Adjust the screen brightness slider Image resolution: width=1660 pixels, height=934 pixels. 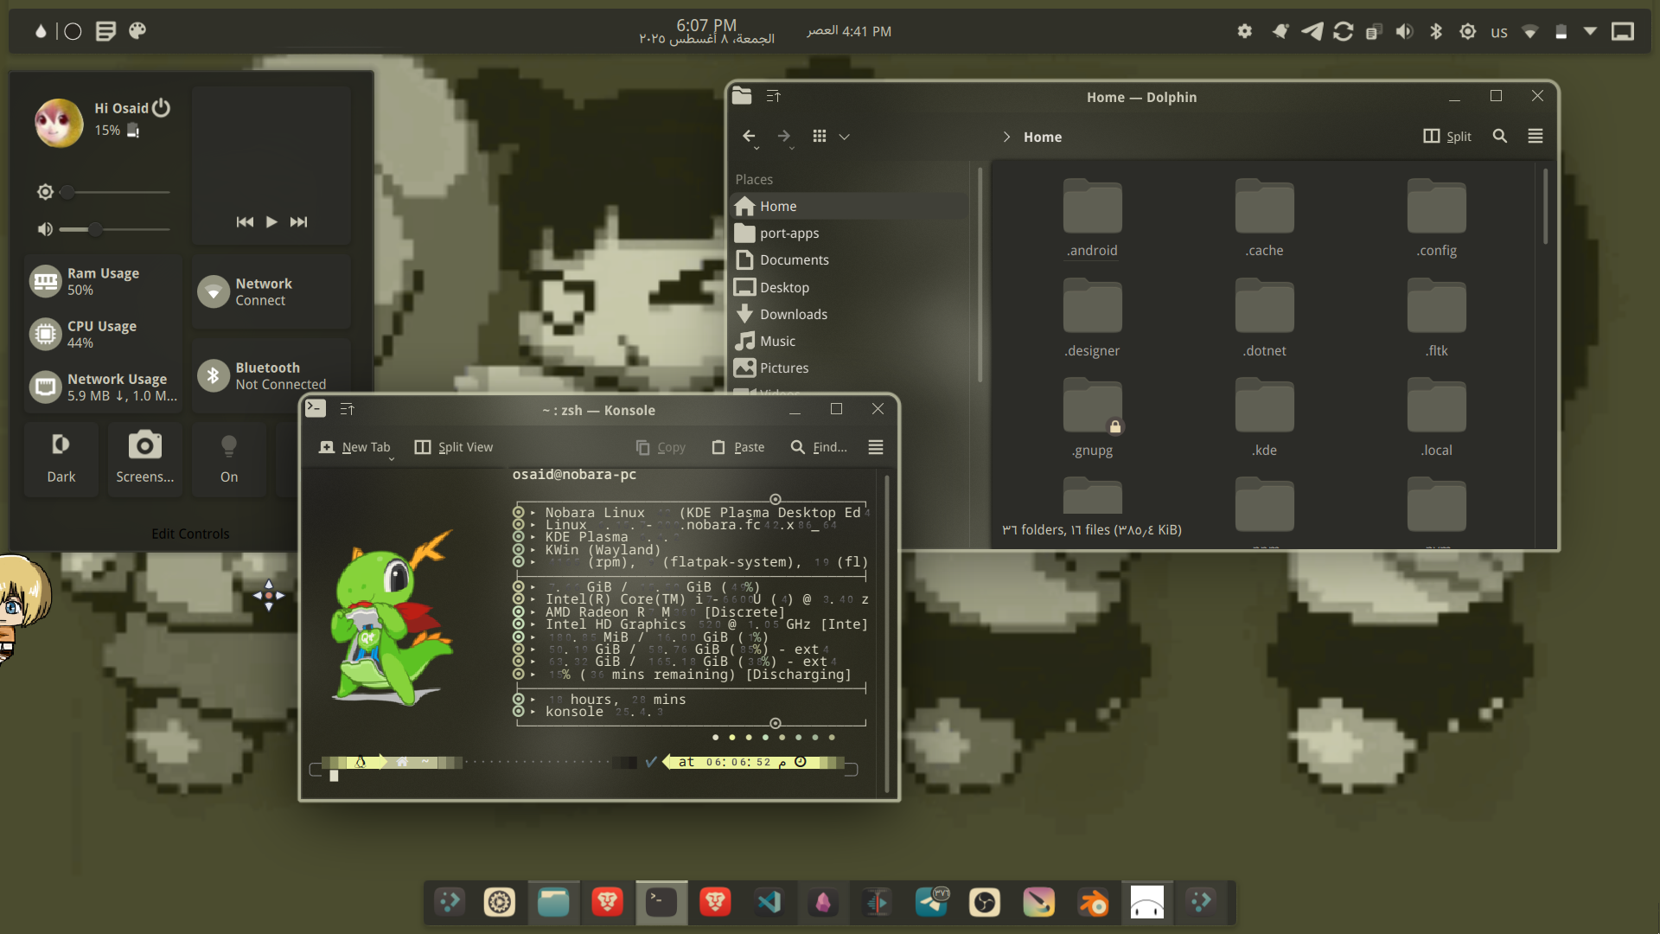click(116, 192)
